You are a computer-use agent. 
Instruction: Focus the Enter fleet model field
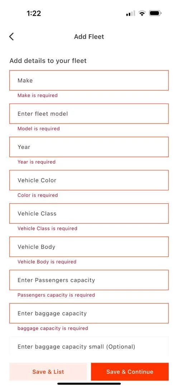pyautogui.click(x=89, y=114)
